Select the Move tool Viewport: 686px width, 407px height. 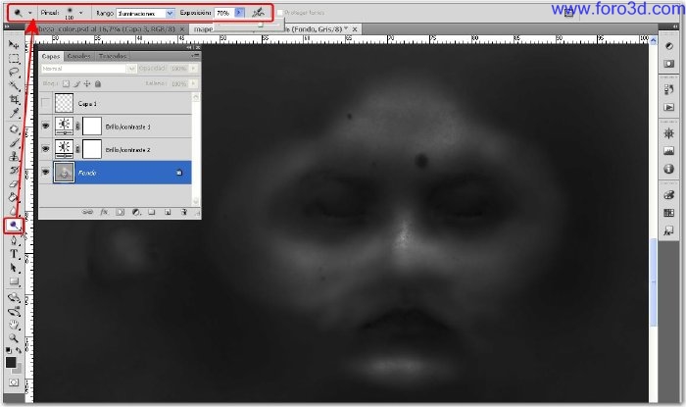(x=14, y=45)
